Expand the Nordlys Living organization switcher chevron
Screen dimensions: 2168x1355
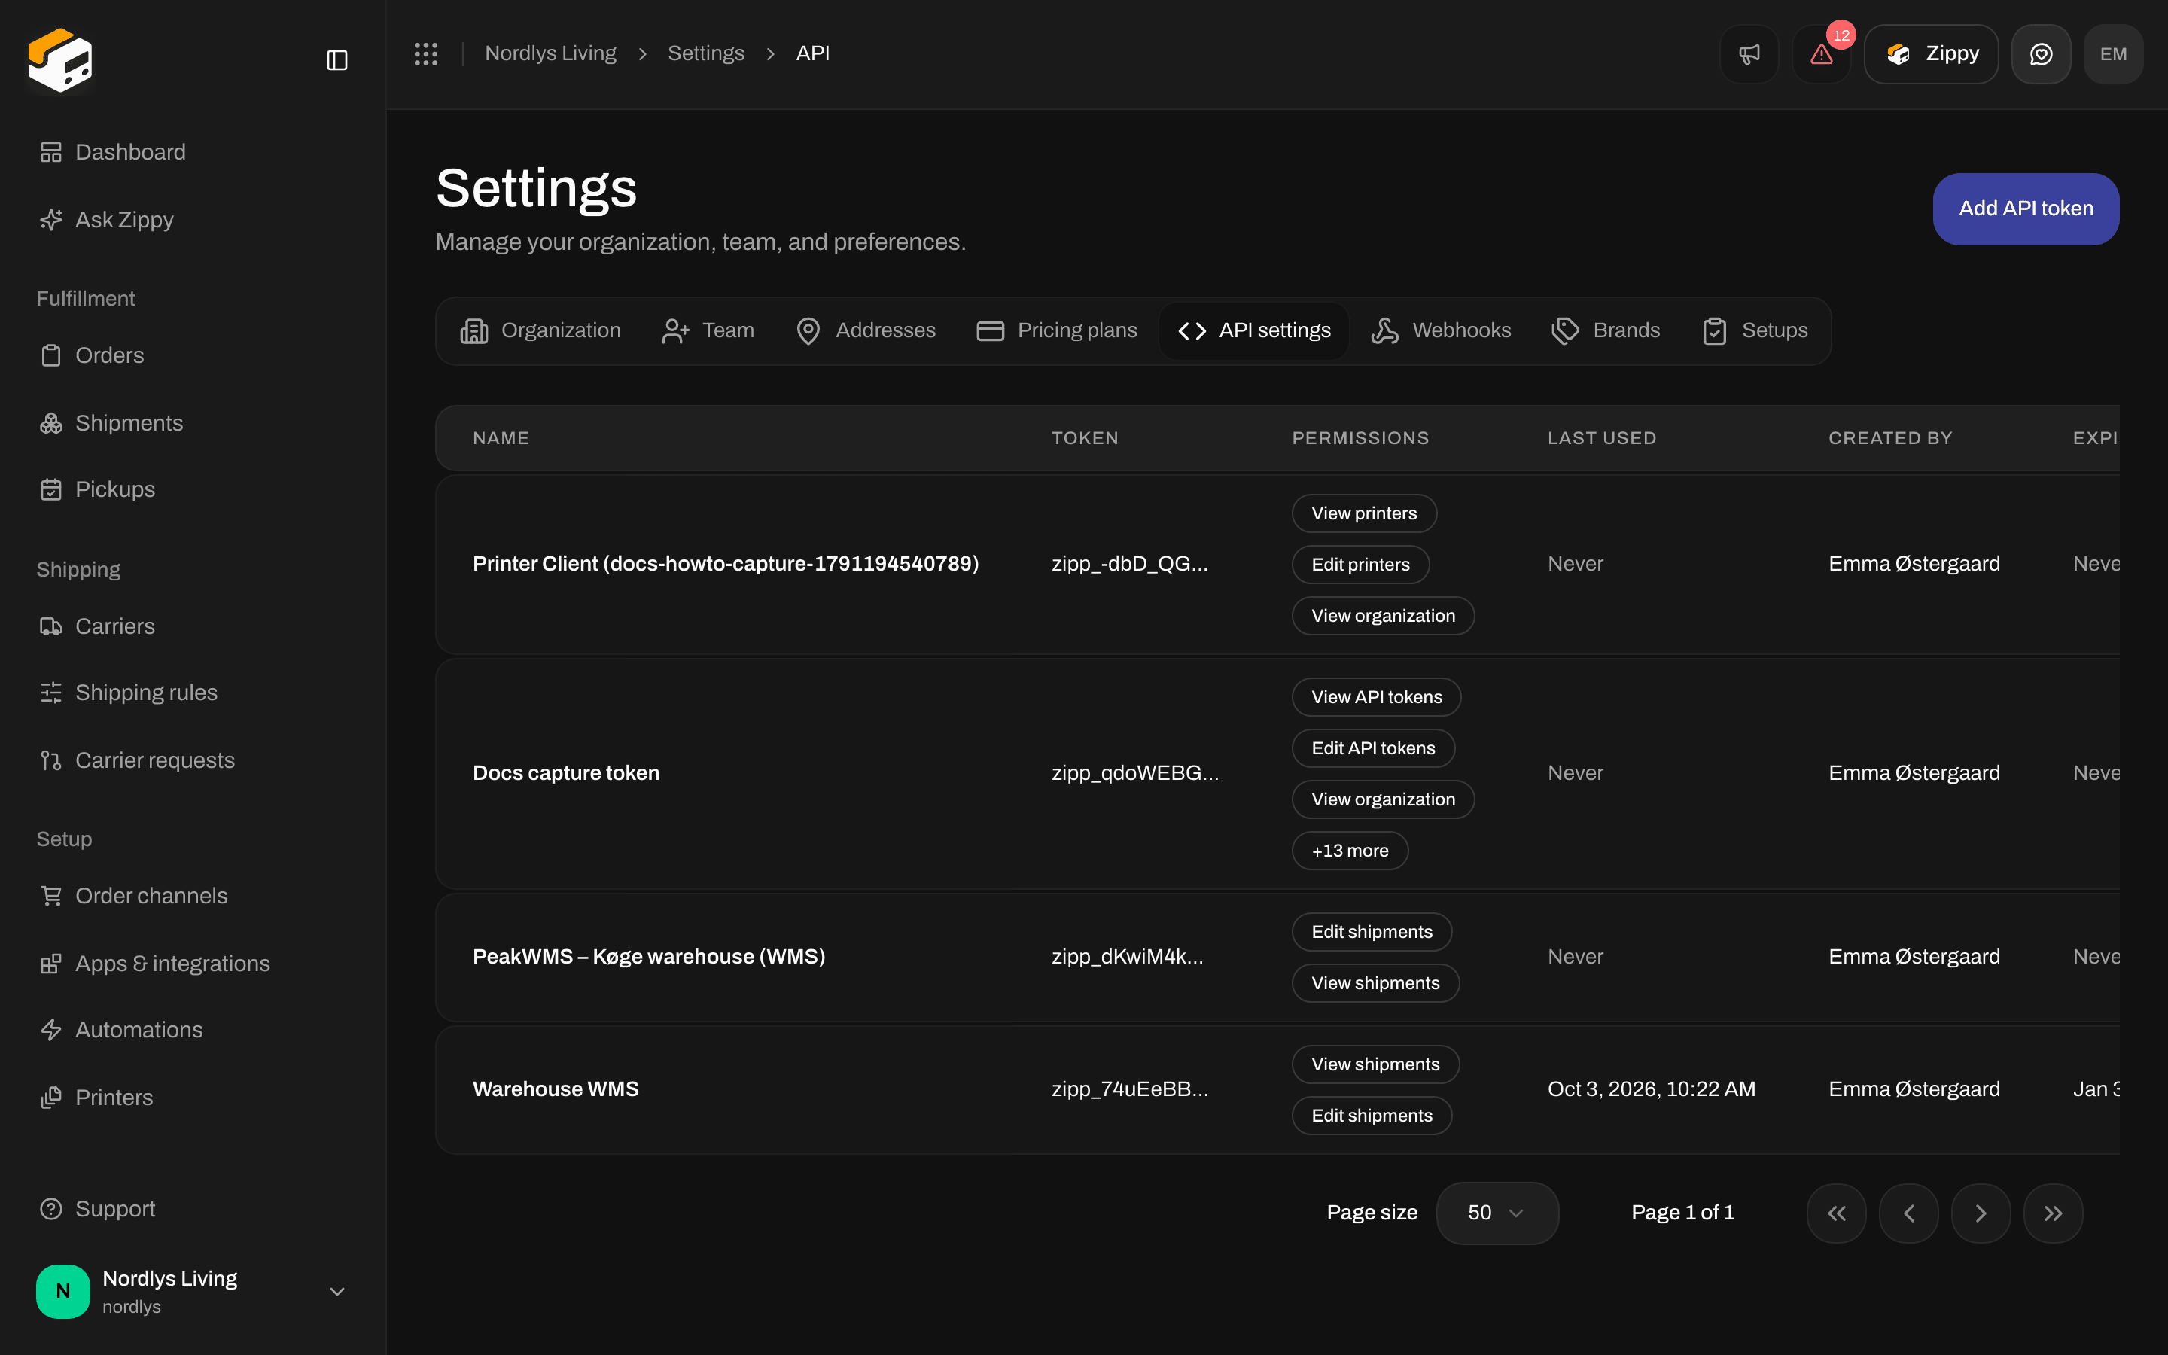click(x=336, y=1291)
